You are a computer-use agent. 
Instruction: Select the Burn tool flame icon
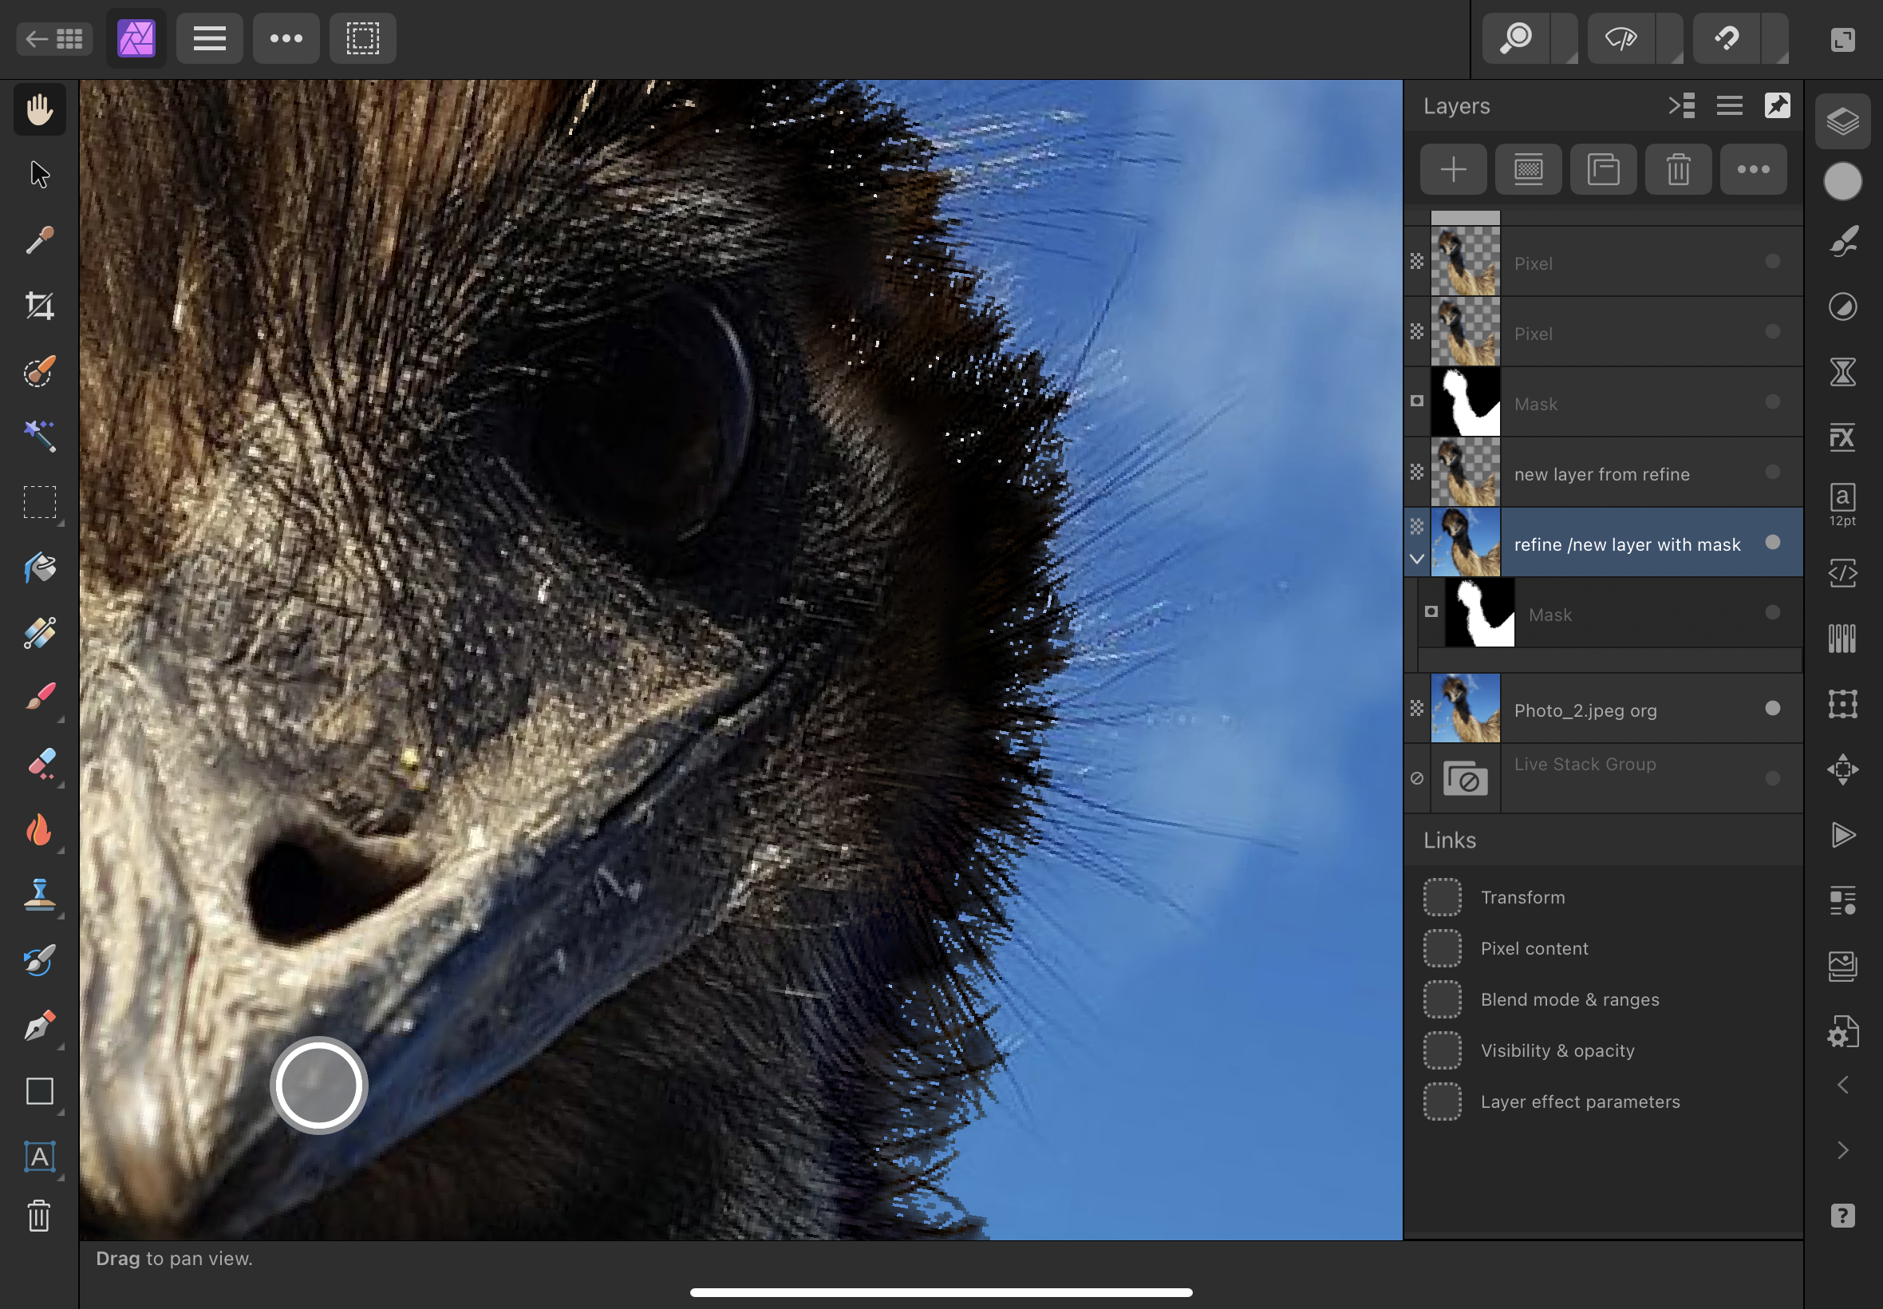[39, 830]
